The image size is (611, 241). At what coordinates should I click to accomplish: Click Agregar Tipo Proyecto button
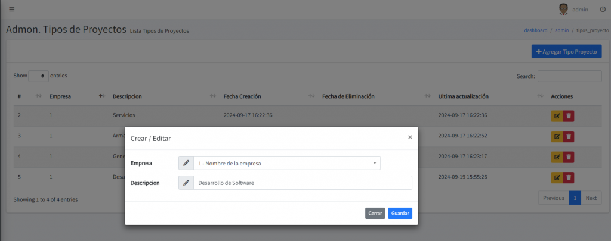tap(566, 52)
